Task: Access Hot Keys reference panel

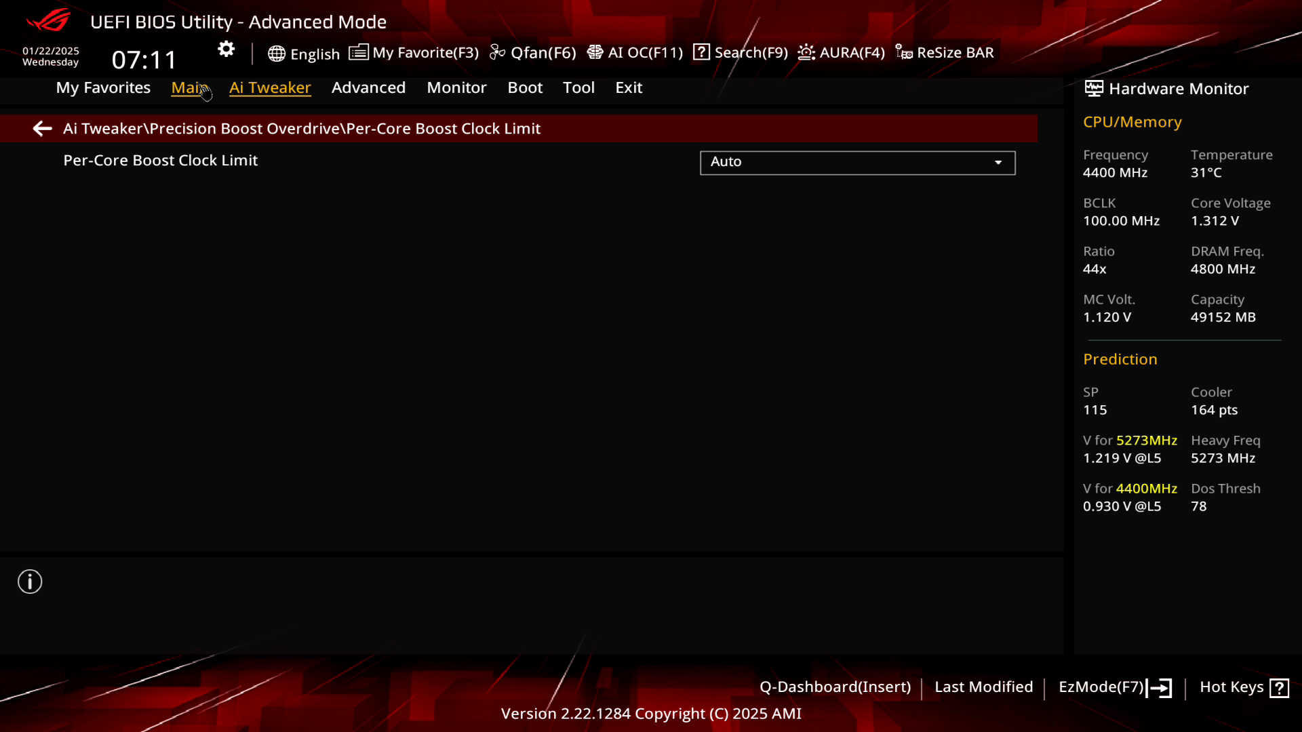Action: point(1245,687)
